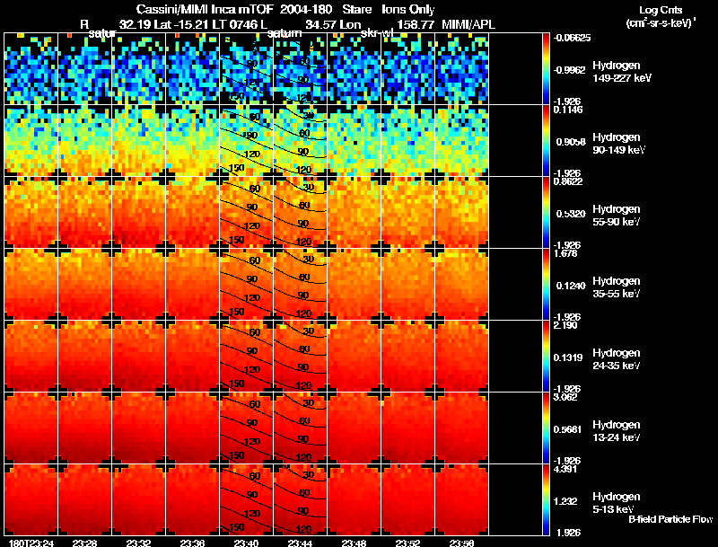Viewport: 718px width, 547px height.
Task: Click the '34.57' L value in header
Action: click(320, 24)
